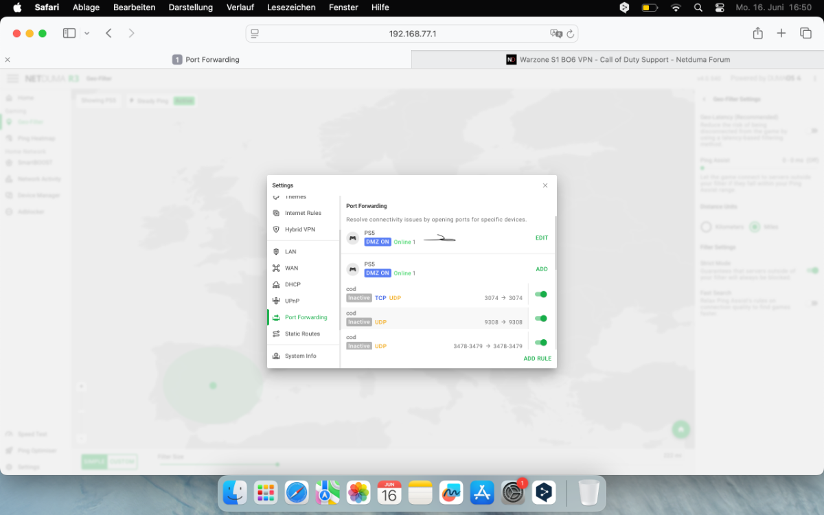Open the Ablage menu
824x515 pixels.
pos(87,8)
